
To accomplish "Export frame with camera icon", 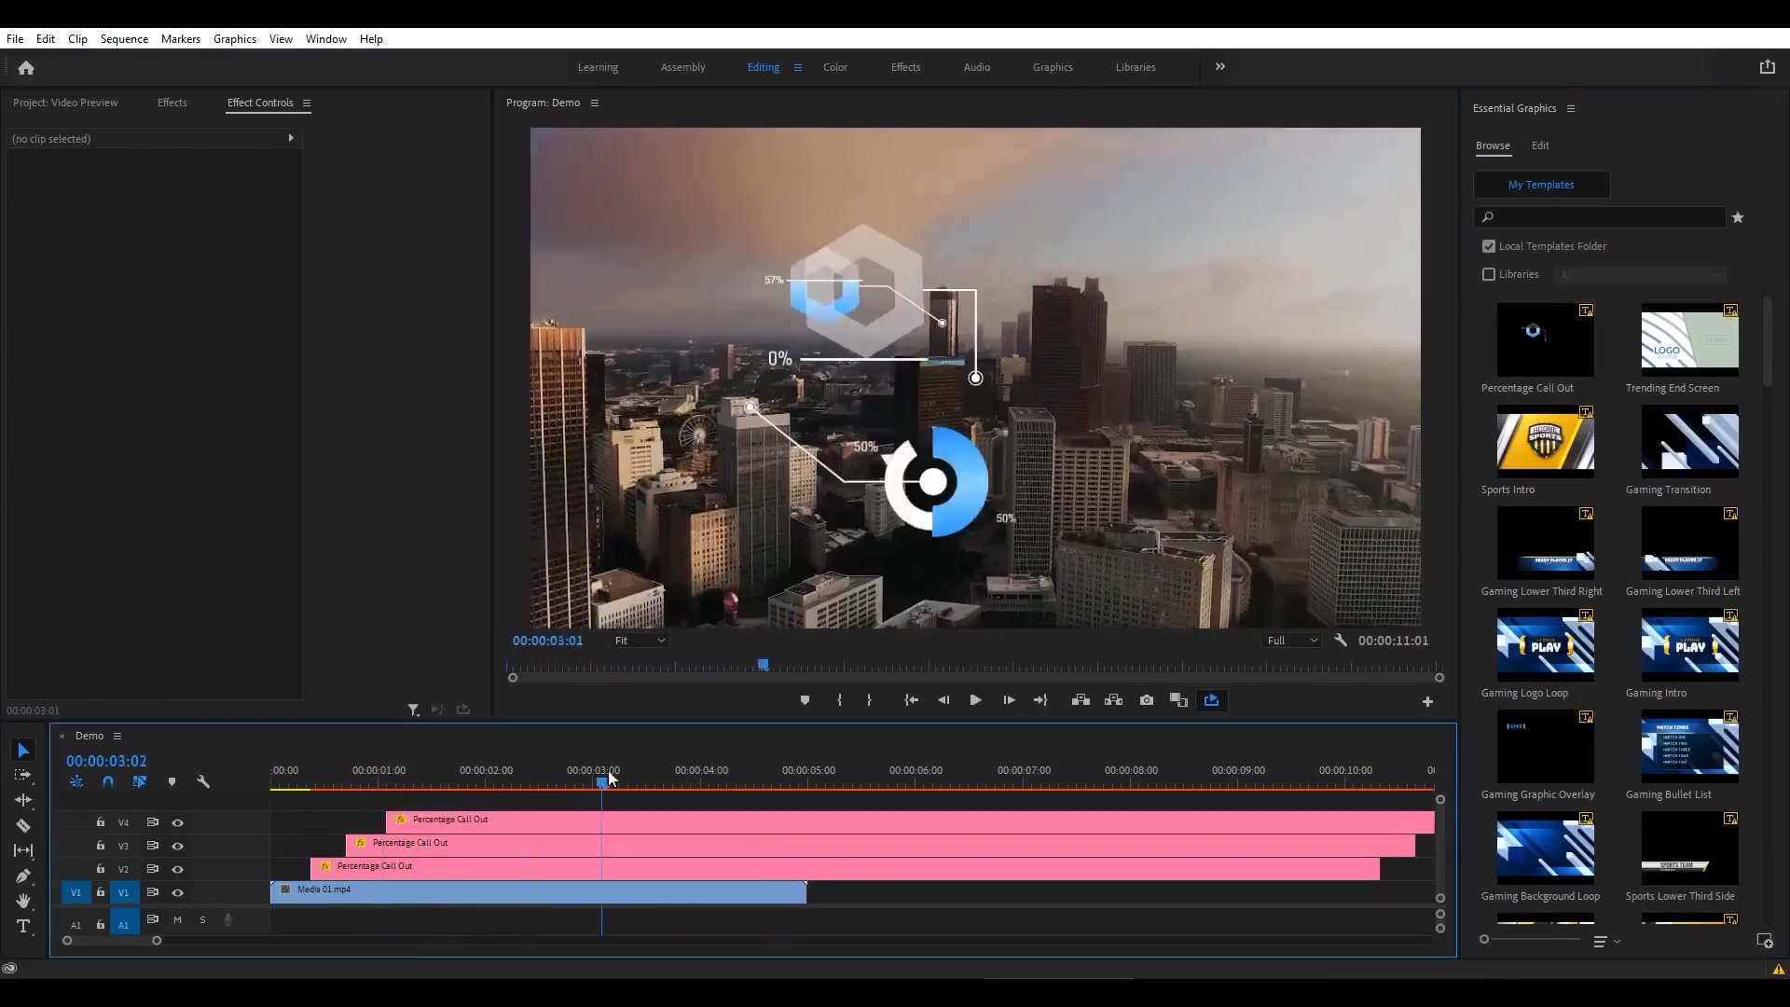I will point(1147,700).
